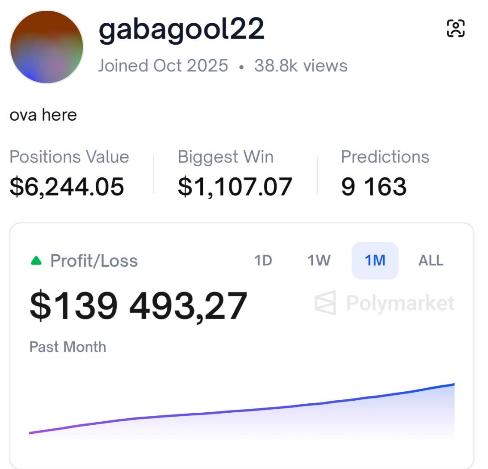Open the profile scan icon at top right
488x469 pixels.
[x=456, y=28]
